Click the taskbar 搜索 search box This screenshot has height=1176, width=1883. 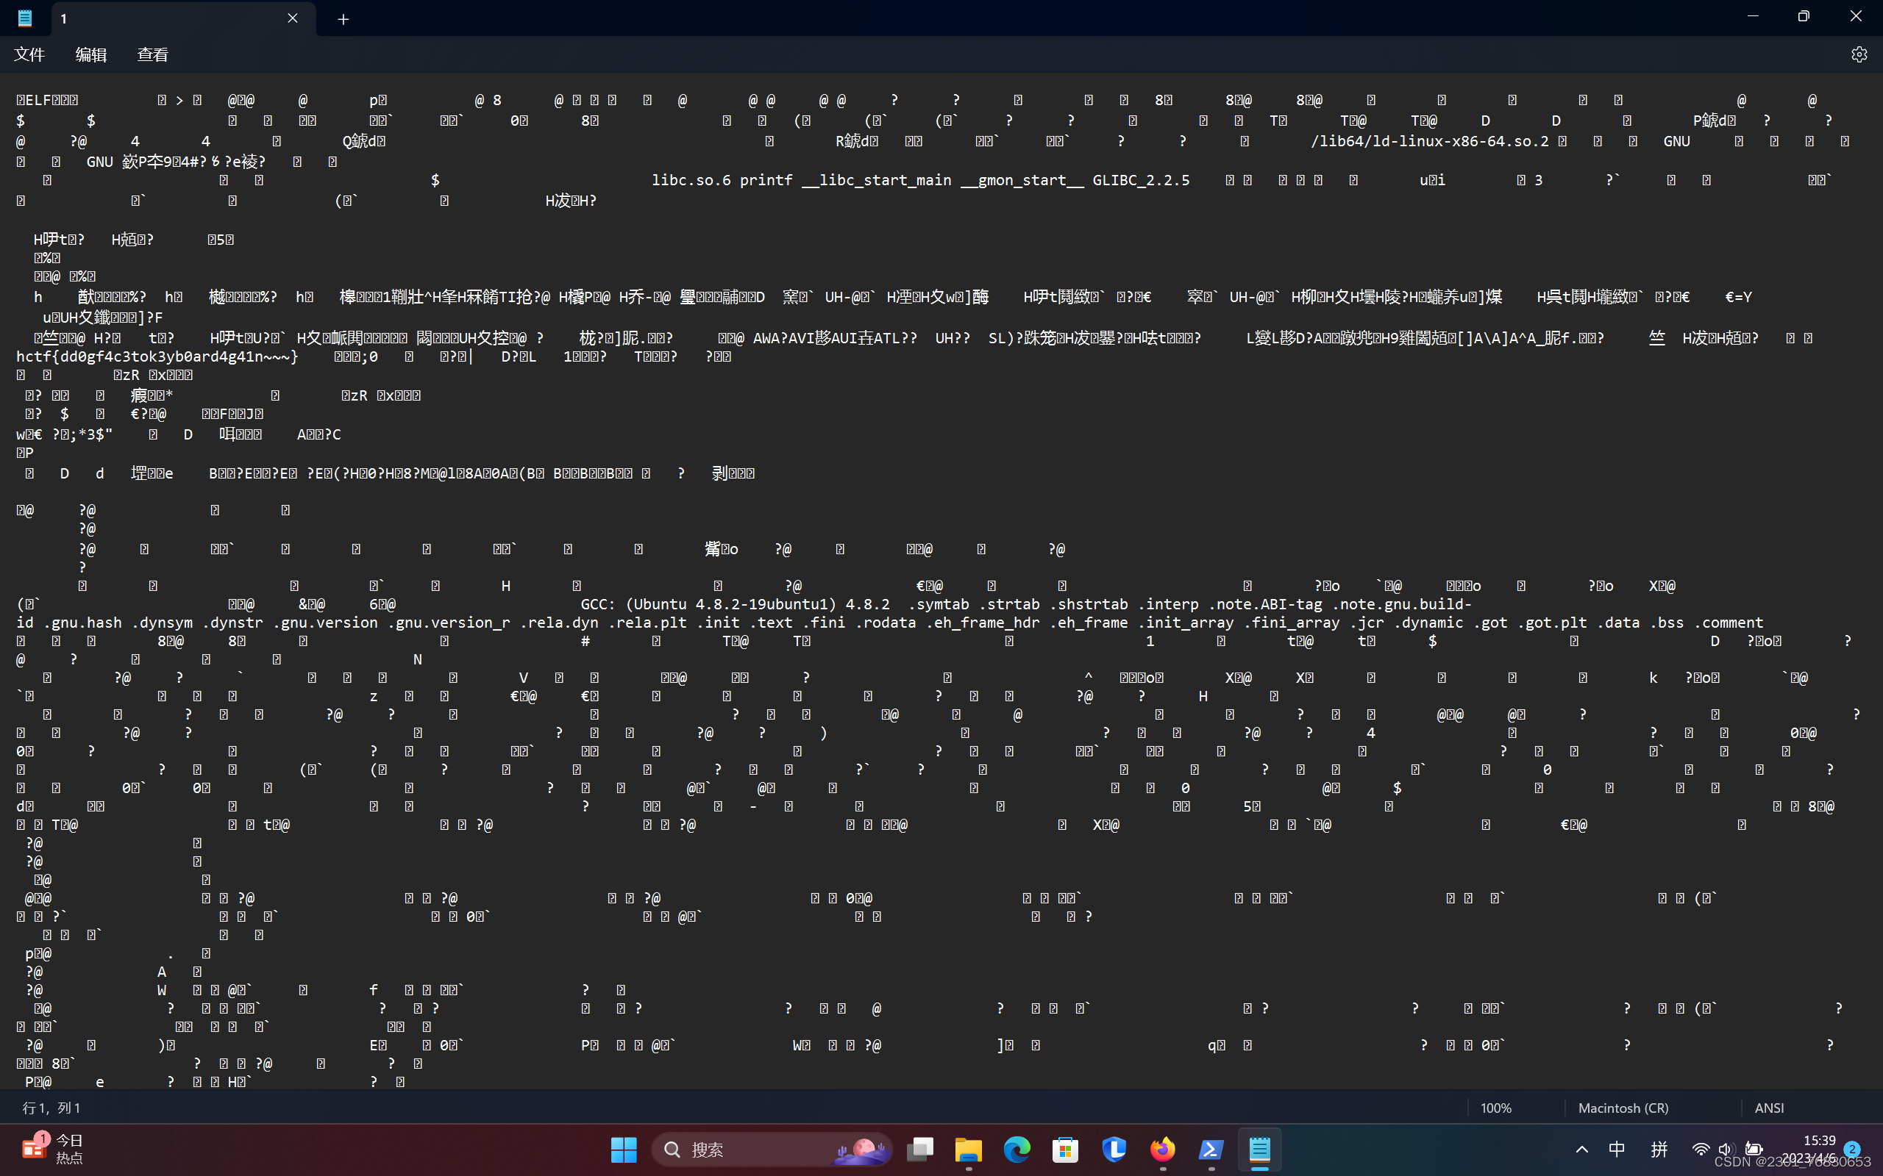point(770,1150)
